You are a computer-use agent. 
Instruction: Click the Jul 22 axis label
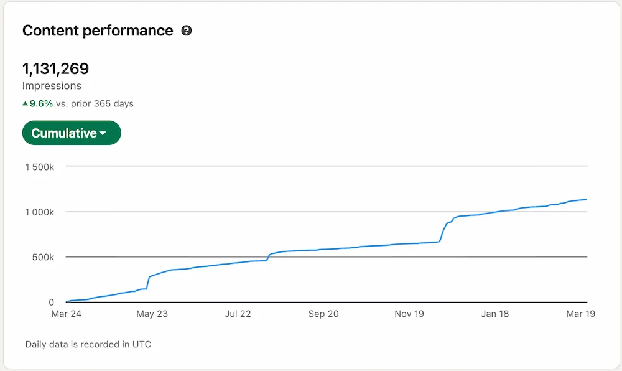click(238, 314)
